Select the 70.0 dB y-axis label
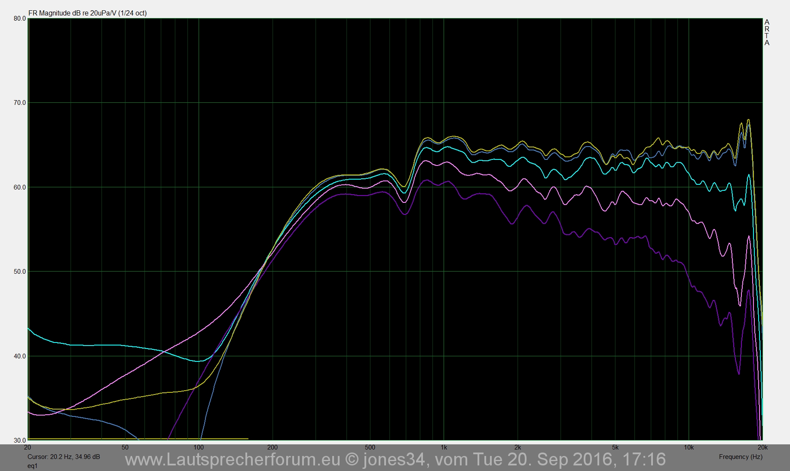790x471 pixels. click(20, 103)
